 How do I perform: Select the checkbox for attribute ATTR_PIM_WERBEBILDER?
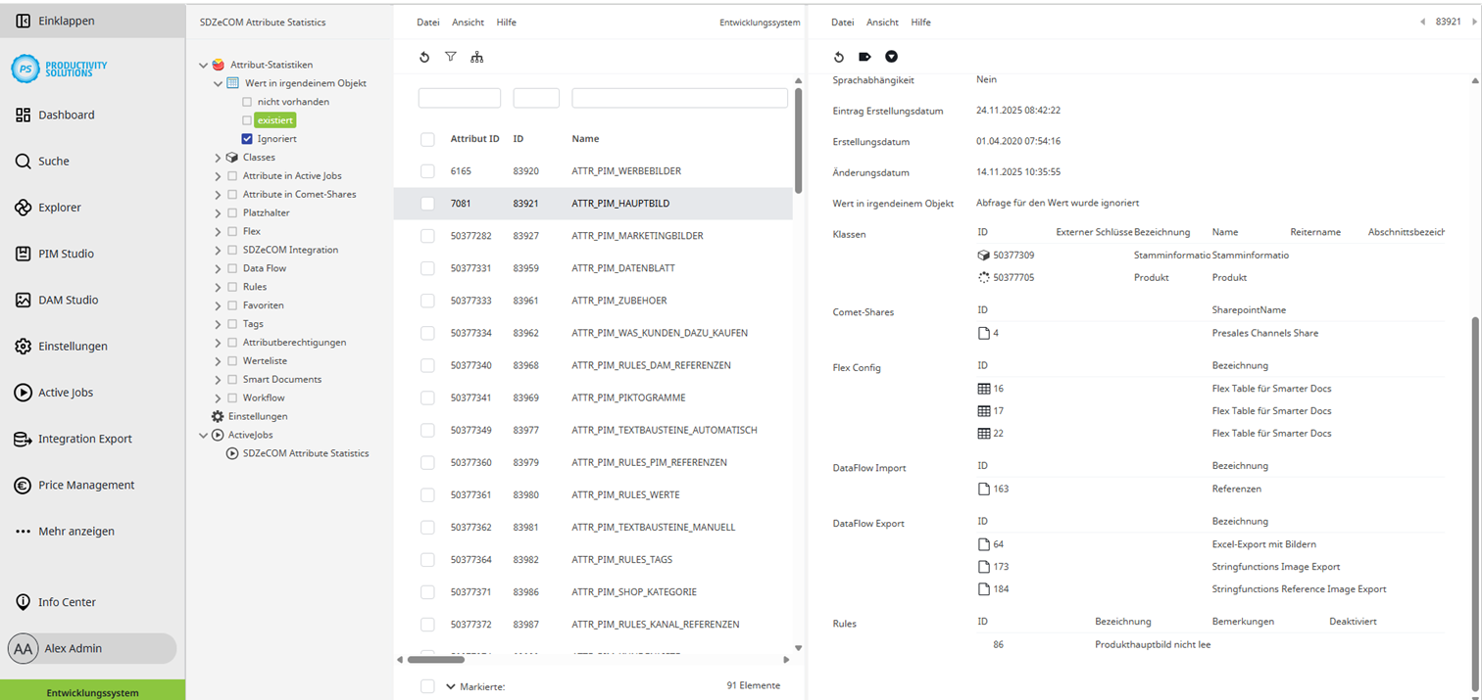(427, 170)
